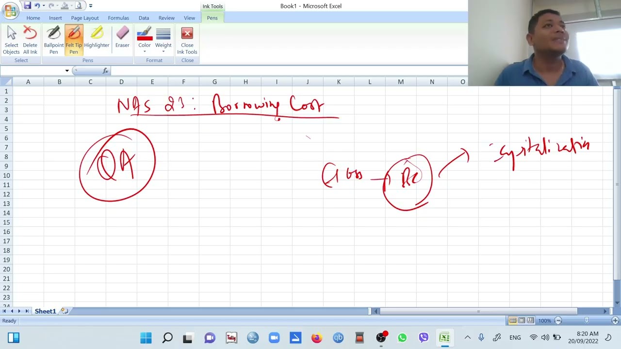Image resolution: width=621 pixels, height=349 pixels.
Task: Click the Excel taskbar icon
Action: (x=444, y=338)
